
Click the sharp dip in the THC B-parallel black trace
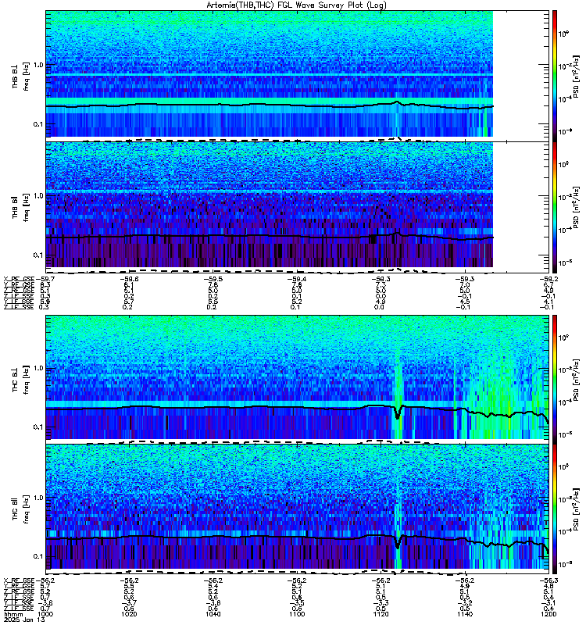point(397,544)
